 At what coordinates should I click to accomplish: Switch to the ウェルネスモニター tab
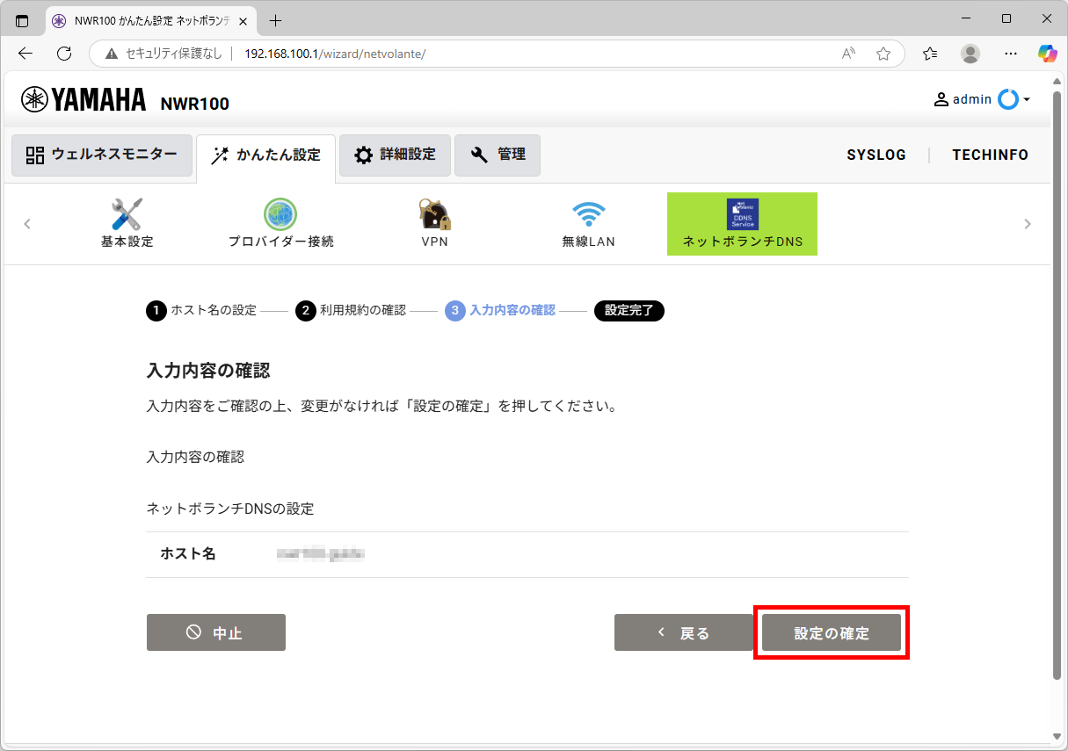pos(102,155)
